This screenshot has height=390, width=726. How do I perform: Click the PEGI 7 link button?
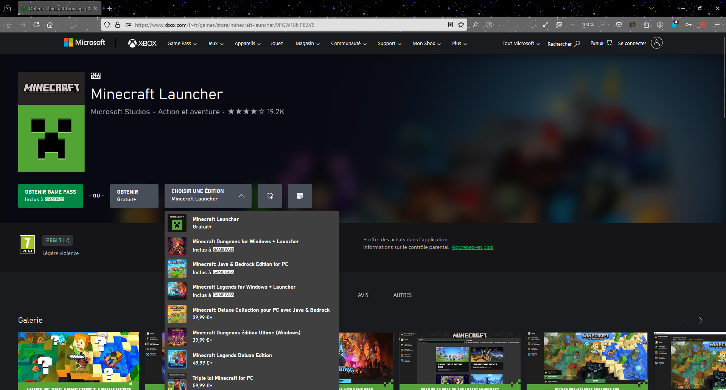(58, 240)
